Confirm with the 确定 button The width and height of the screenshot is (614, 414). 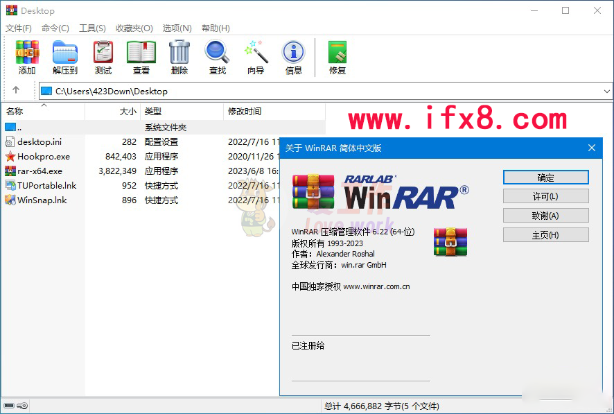point(546,178)
